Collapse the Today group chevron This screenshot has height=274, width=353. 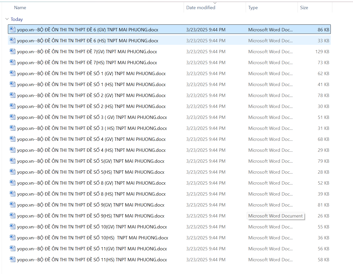7,19
